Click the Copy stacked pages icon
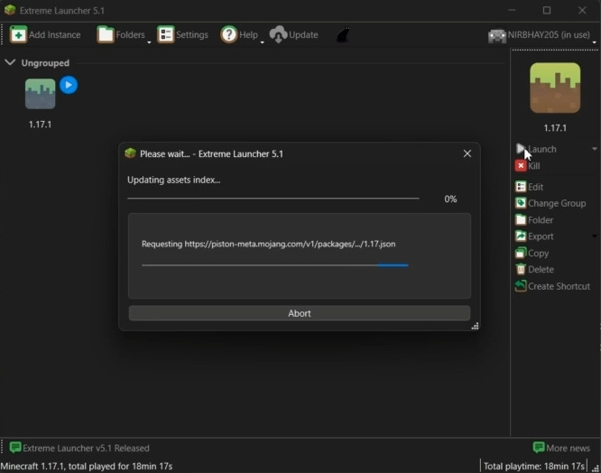 click(x=521, y=253)
